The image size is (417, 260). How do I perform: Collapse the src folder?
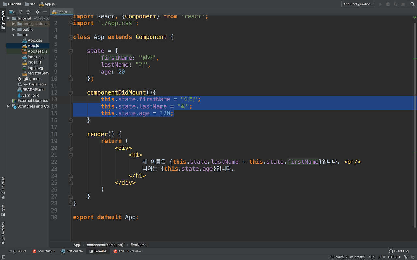point(14,35)
